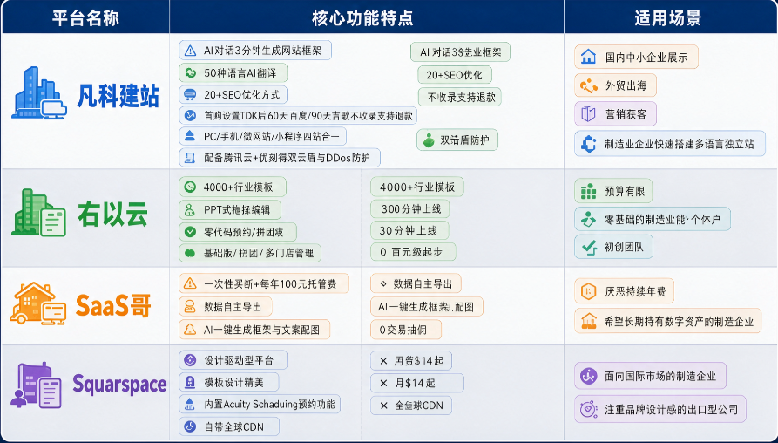Image resolution: width=778 pixels, height=443 pixels.
Task: Click the 初创团队 scenario tag text
Action: point(624,247)
